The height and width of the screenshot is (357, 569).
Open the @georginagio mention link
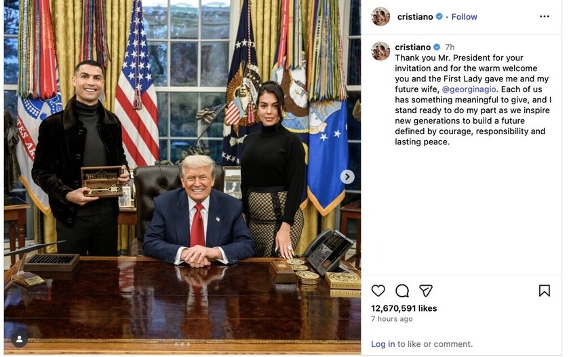point(469,89)
